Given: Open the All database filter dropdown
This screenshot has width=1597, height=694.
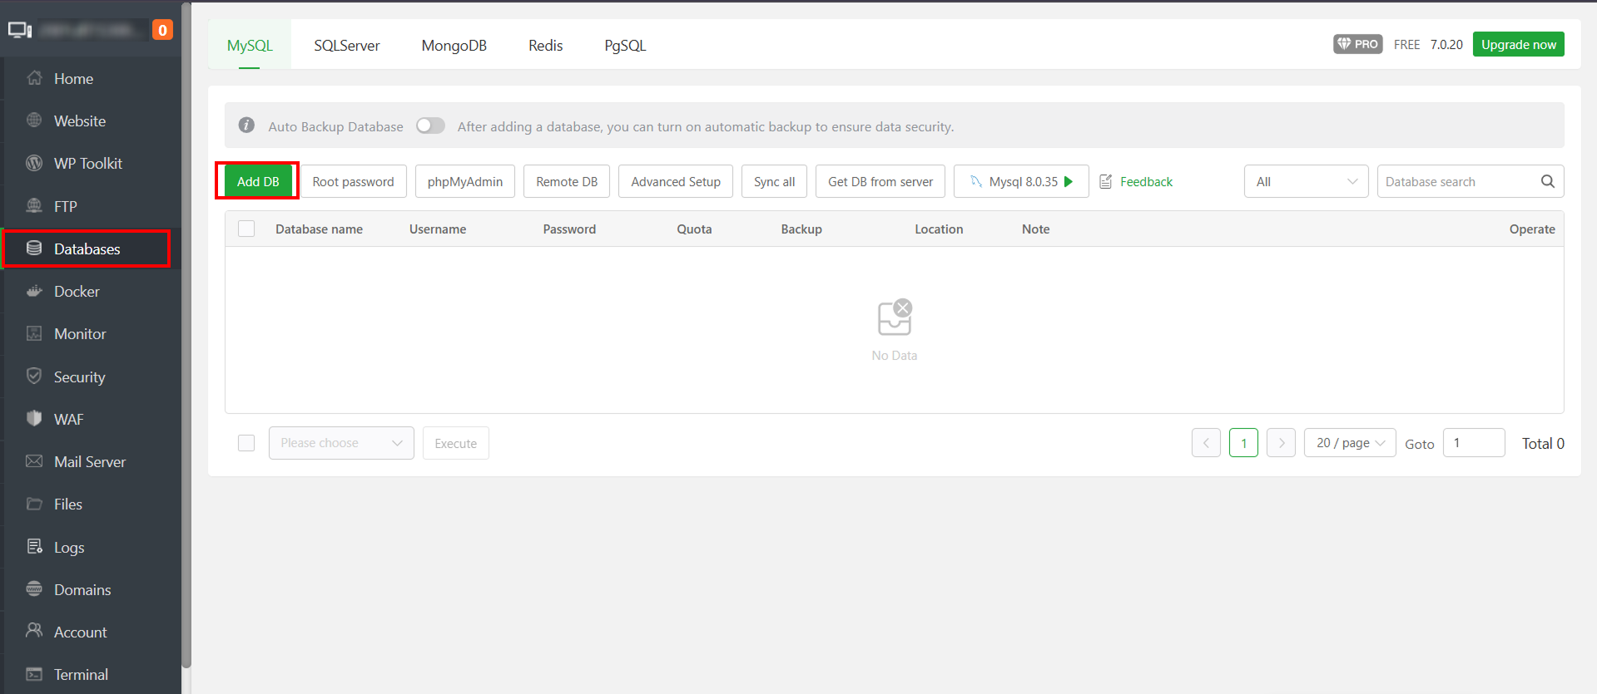Looking at the screenshot, I should pos(1306,181).
